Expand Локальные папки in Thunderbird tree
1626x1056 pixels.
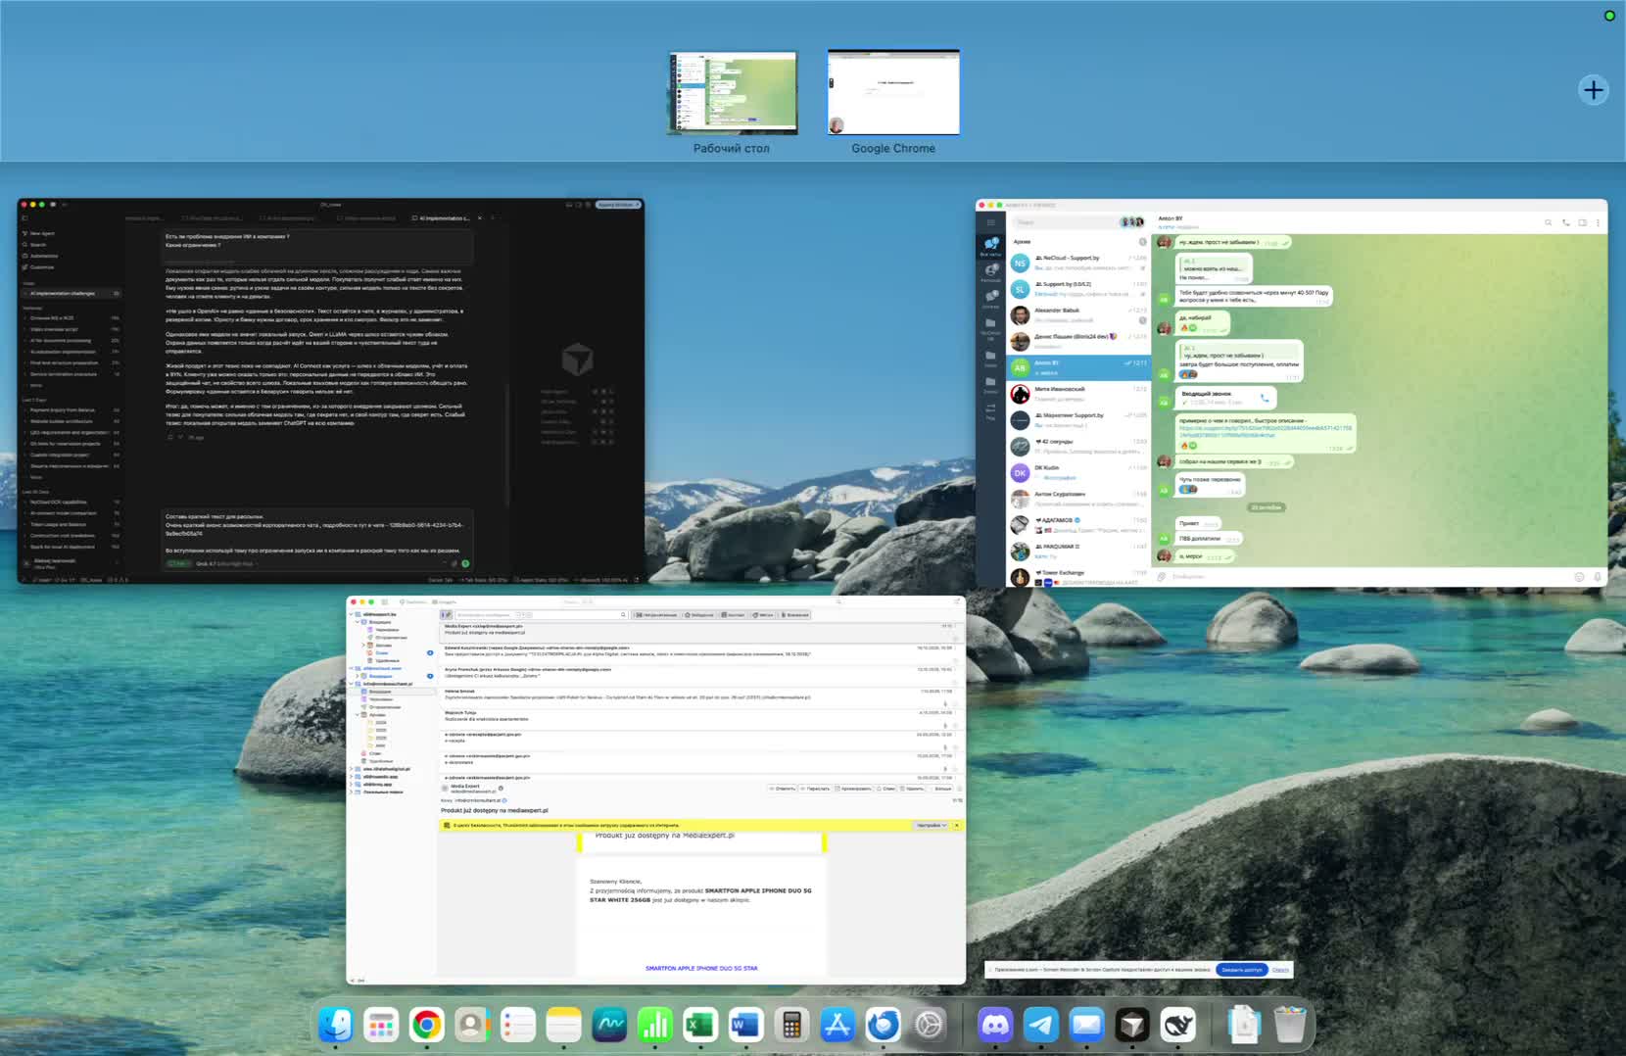[x=351, y=792]
